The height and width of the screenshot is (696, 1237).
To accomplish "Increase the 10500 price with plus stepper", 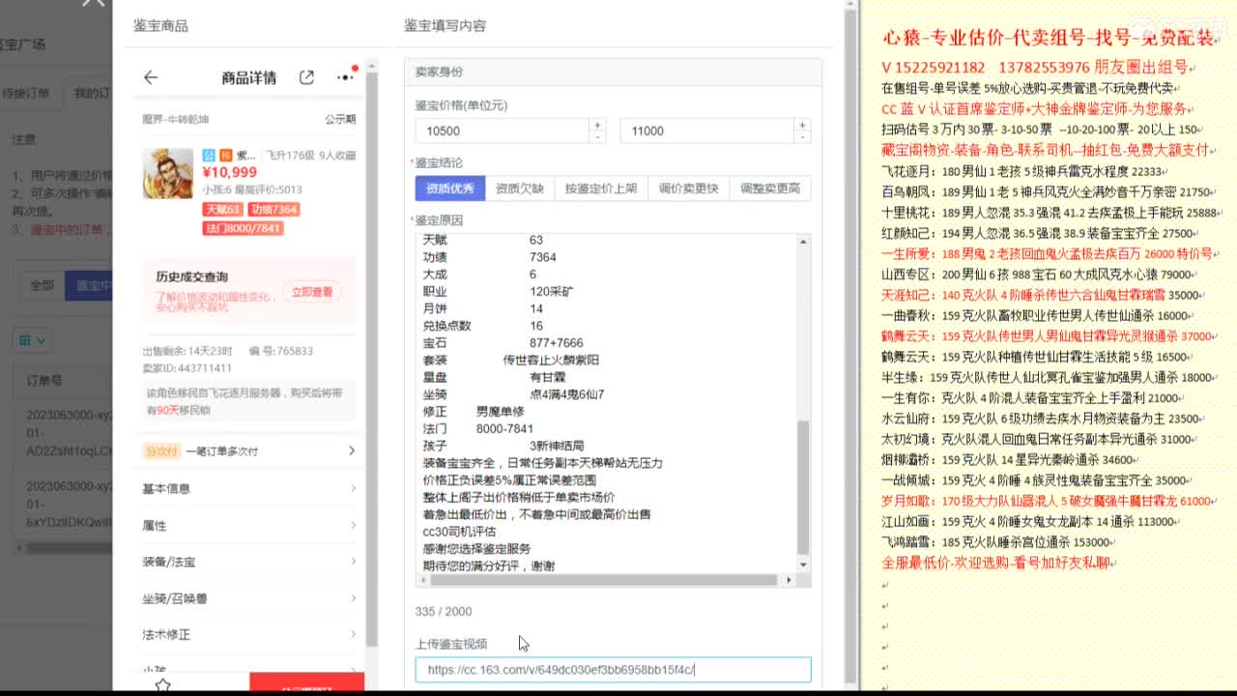I will 597,125.
